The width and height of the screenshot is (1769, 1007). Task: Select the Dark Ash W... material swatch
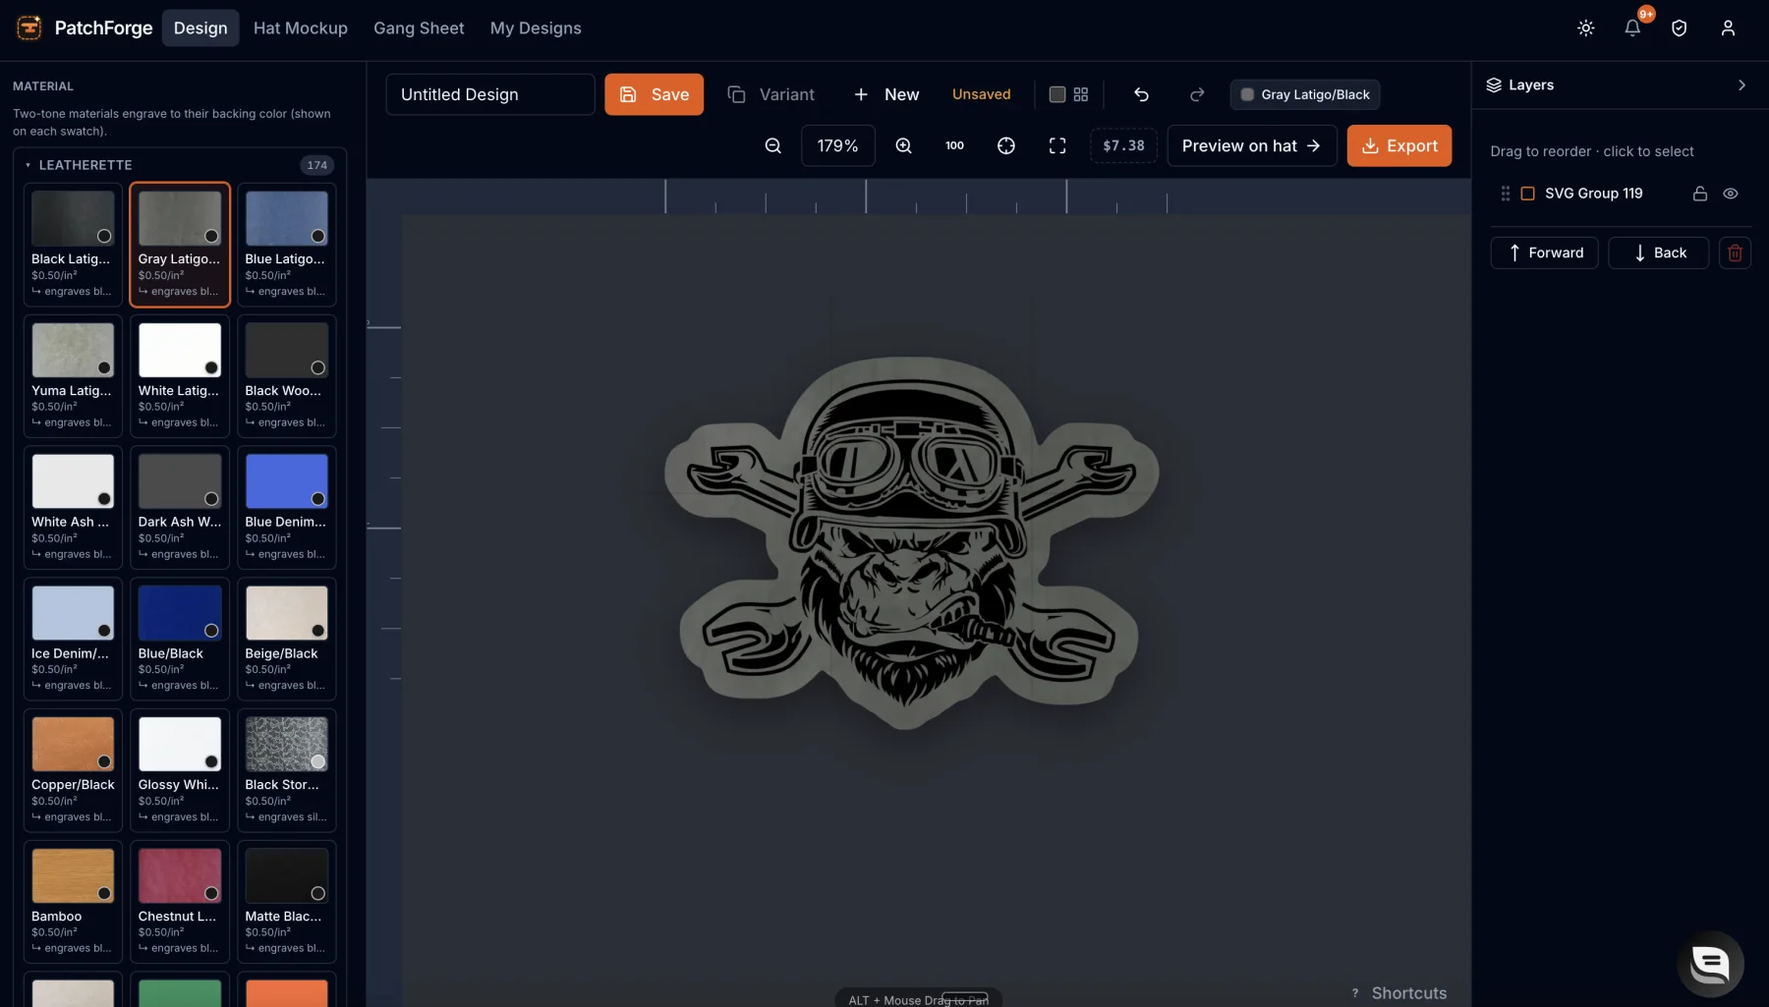click(x=180, y=508)
